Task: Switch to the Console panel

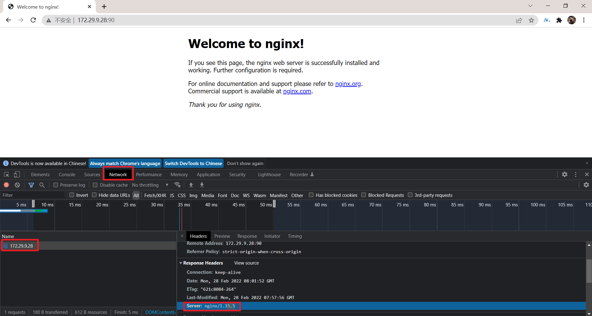Action: tap(67, 175)
